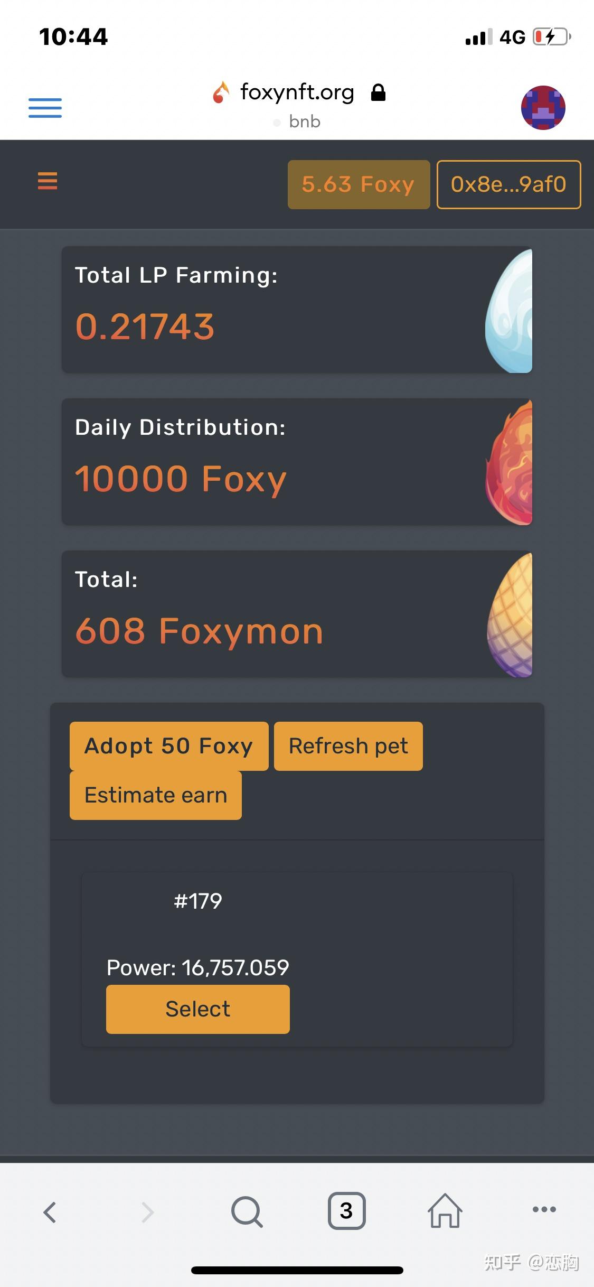Tap the foxynft.org address bar
Viewport: 594px width, 1287px height.
coord(297,93)
